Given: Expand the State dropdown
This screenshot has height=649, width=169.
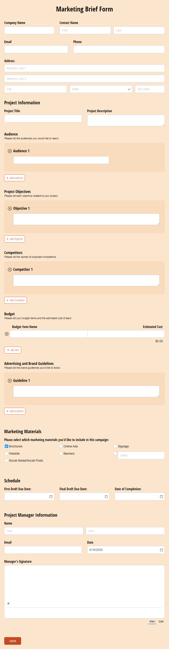Looking at the screenshot, I should (x=101, y=89).
